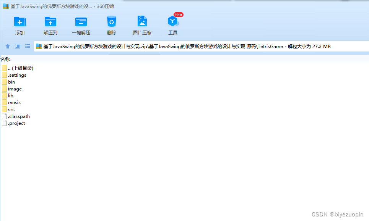Open the .settings folder

[17, 75]
